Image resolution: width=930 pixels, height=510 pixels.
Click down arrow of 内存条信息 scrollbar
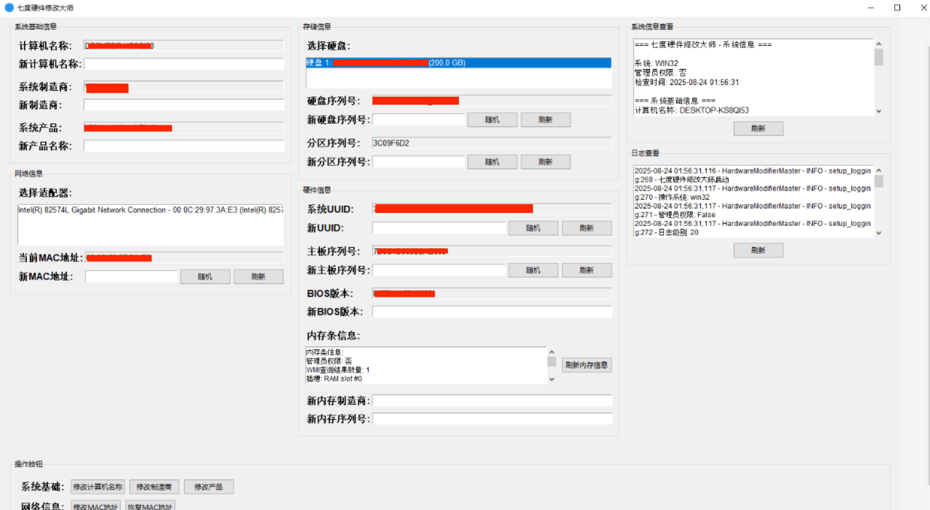click(552, 379)
